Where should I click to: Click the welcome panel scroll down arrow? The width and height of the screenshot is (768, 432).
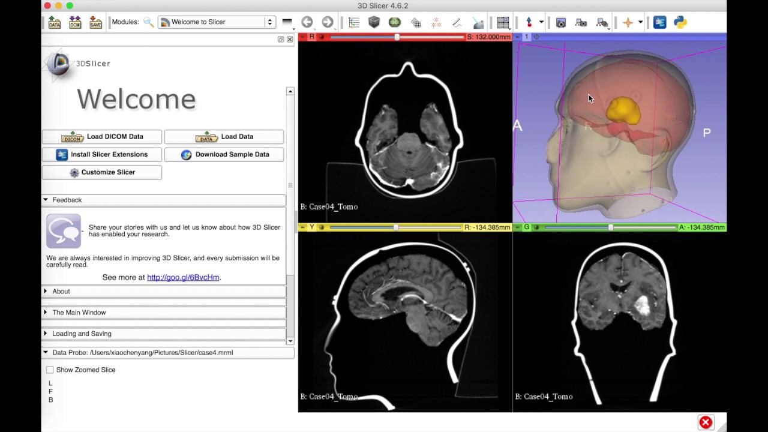pyautogui.click(x=290, y=341)
